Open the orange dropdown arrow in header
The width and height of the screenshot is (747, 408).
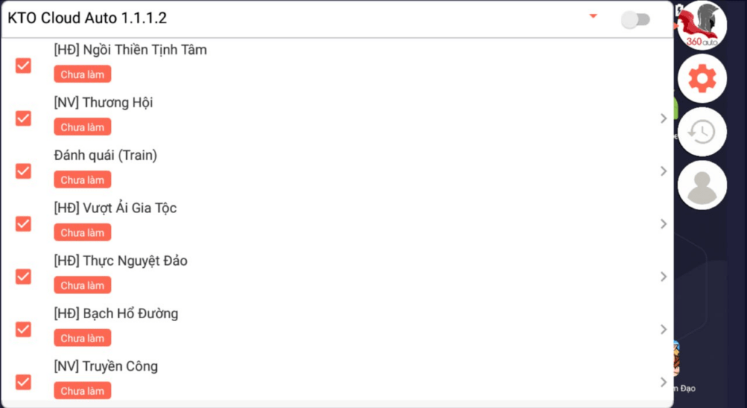(593, 16)
